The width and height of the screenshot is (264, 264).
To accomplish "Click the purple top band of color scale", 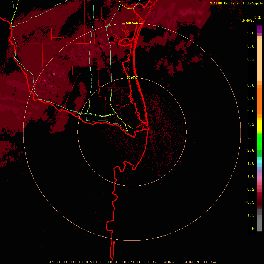I will [259, 29].
